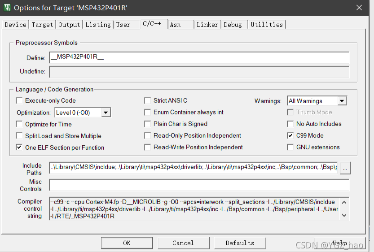The image size is (374, 252).
Task: Select the Listing tab
Action: coord(98,25)
